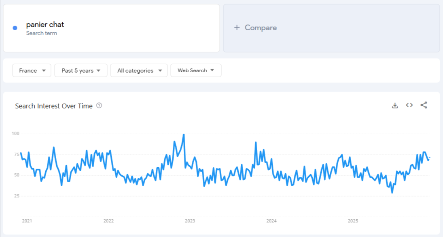Click the 2025 label on the timeline axis
The image size is (443, 237).
point(353,221)
